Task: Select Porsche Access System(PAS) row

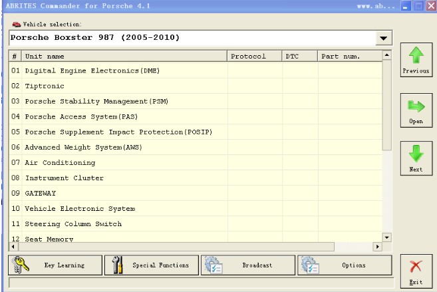Action: [196, 116]
